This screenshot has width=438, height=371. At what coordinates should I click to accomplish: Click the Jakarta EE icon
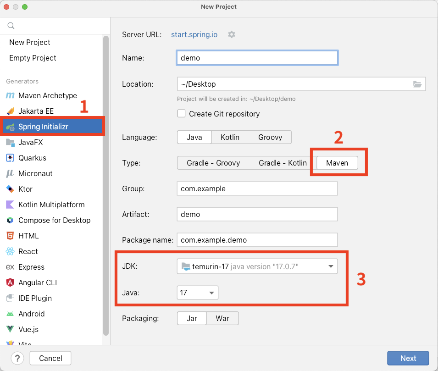click(x=10, y=111)
